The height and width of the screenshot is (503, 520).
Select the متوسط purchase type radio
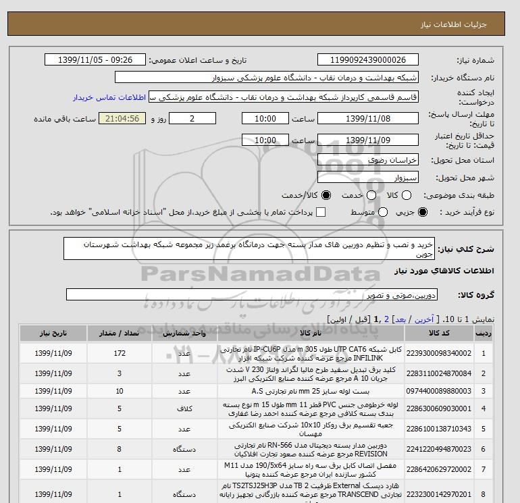[x=383, y=212]
